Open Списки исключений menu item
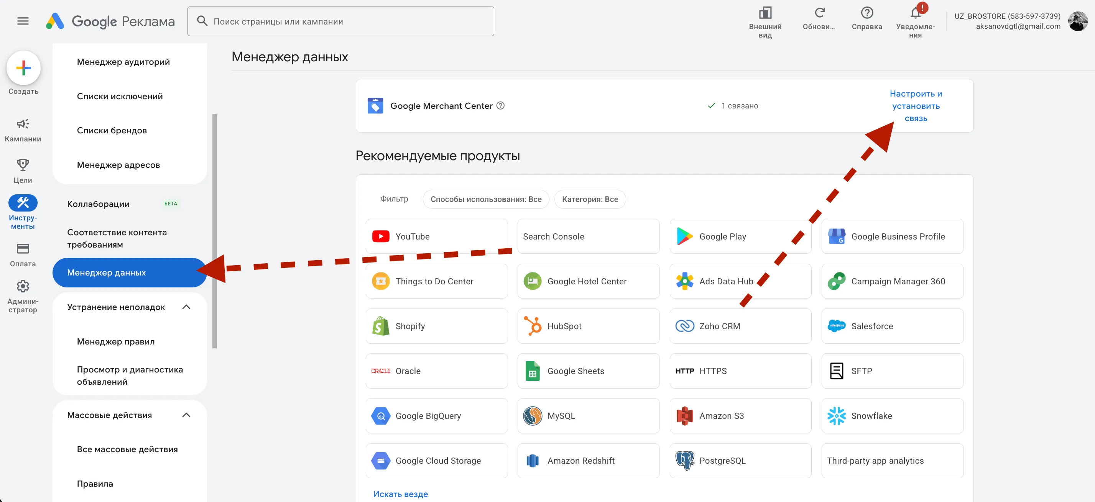 [120, 97]
